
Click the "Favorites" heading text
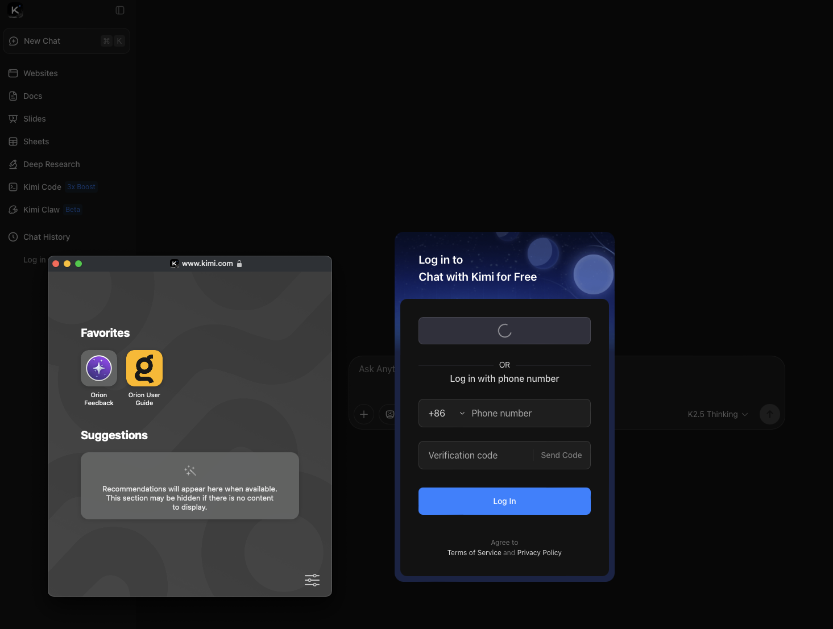pyautogui.click(x=105, y=333)
